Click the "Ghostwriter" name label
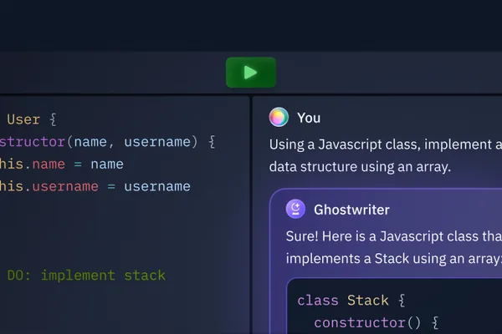This screenshot has height=334, width=502. (x=351, y=210)
